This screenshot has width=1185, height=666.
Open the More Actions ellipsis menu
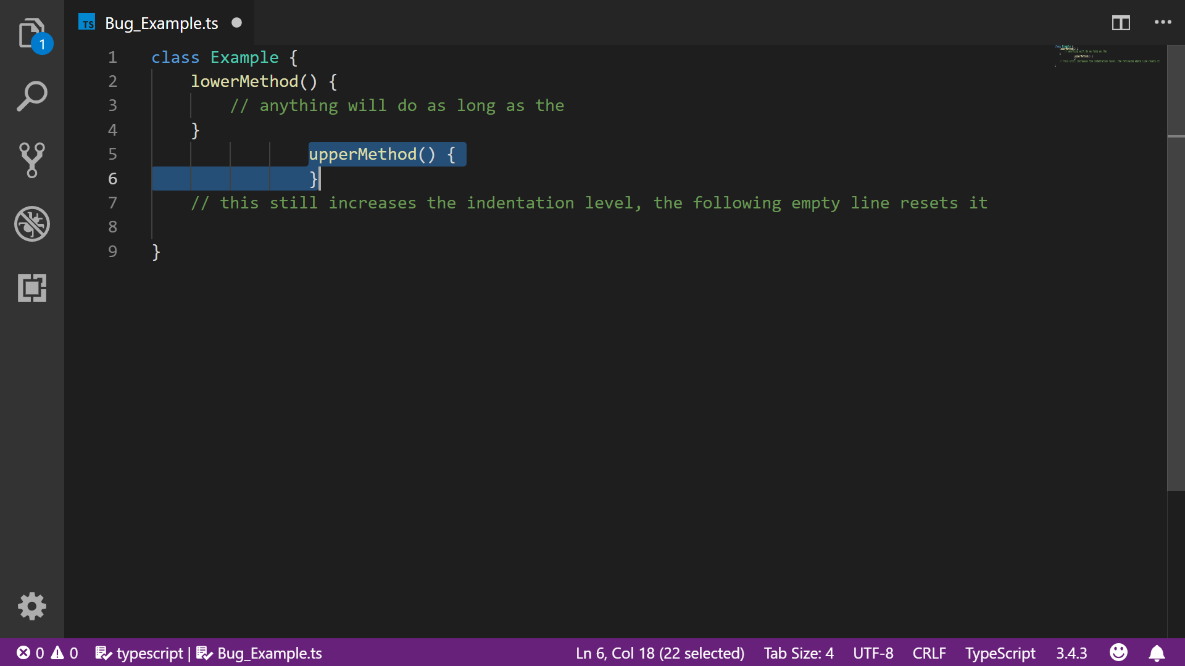(x=1163, y=23)
